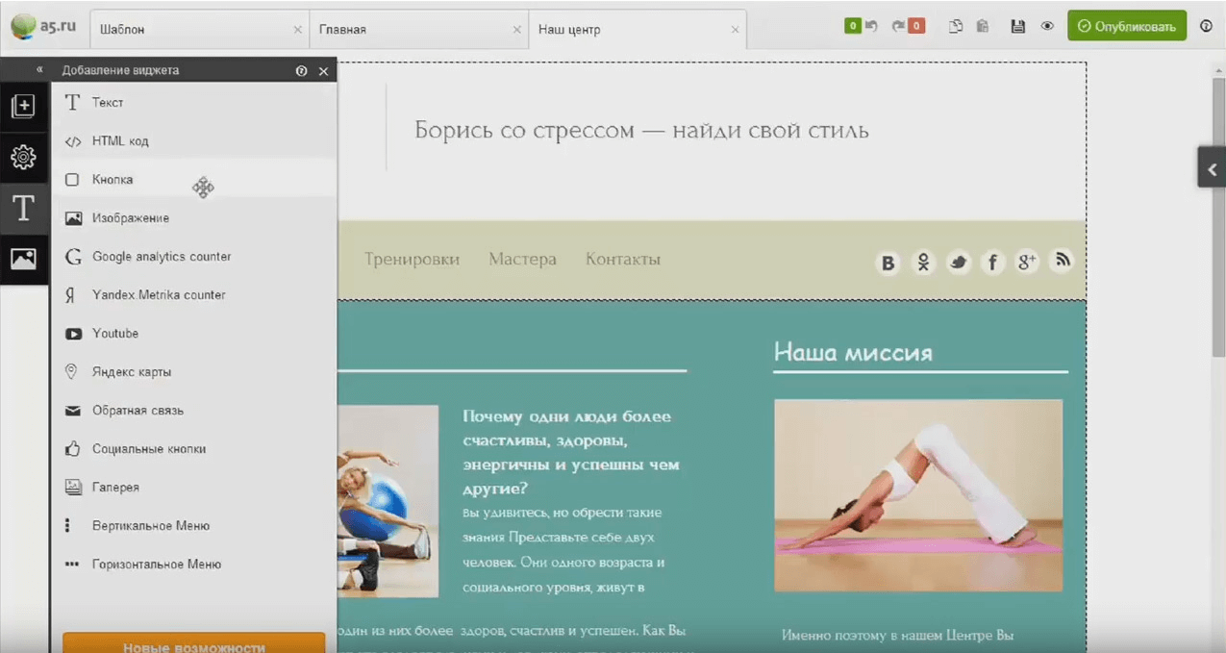Switch to the 'Шаблон' tab
Viewport: 1226px width, 653px height.
[x=123, y=30]
